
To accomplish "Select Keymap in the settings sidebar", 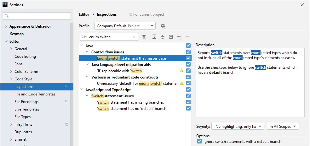I will pos(16,34).
